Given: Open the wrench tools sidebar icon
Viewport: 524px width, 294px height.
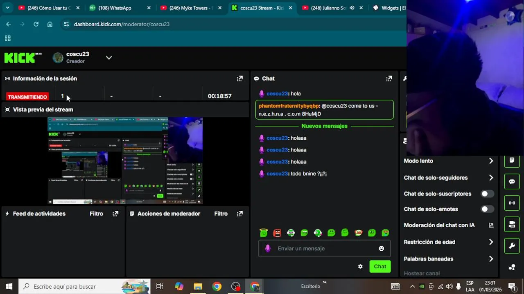Looking at the screenshot, I should 512,246.
